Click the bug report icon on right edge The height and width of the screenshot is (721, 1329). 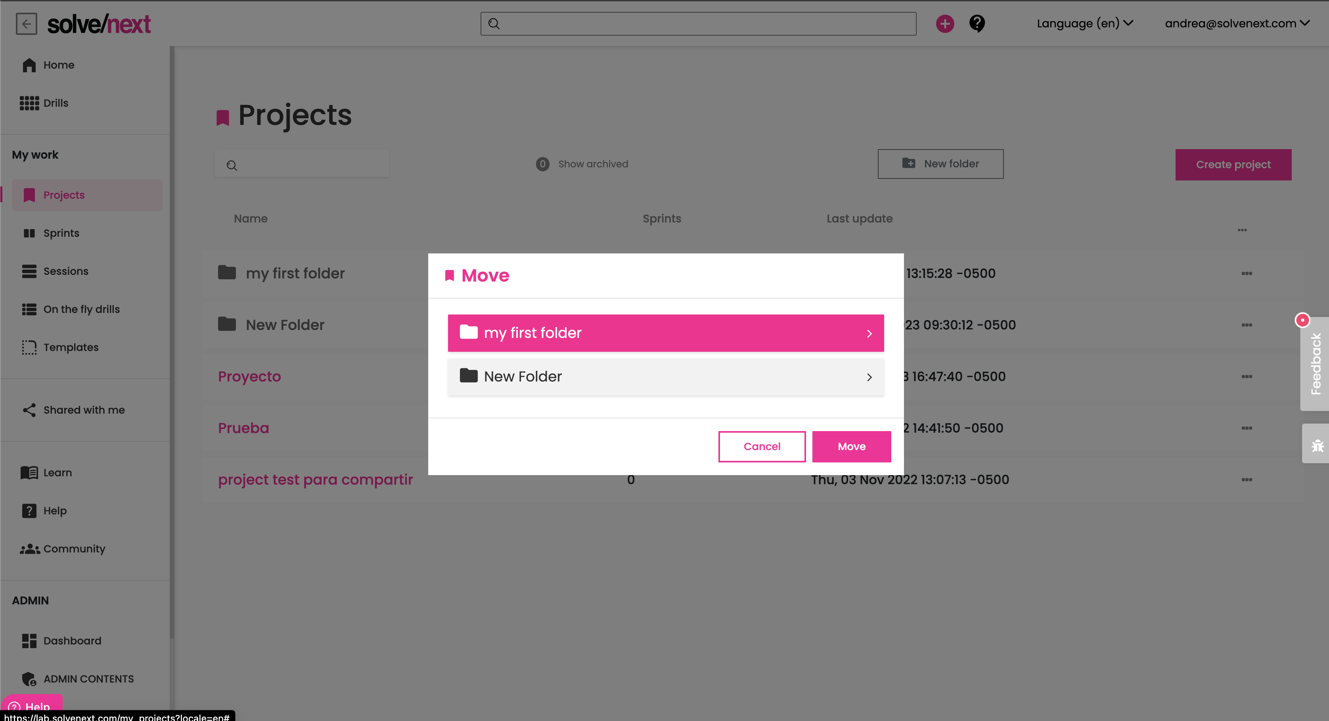[1317, 445]
